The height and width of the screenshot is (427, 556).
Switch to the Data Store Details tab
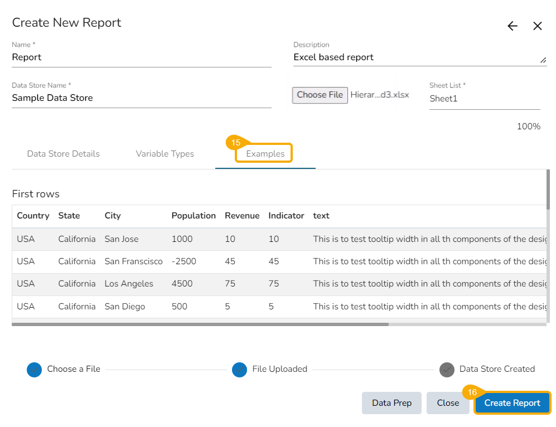(x=63, y=154)
